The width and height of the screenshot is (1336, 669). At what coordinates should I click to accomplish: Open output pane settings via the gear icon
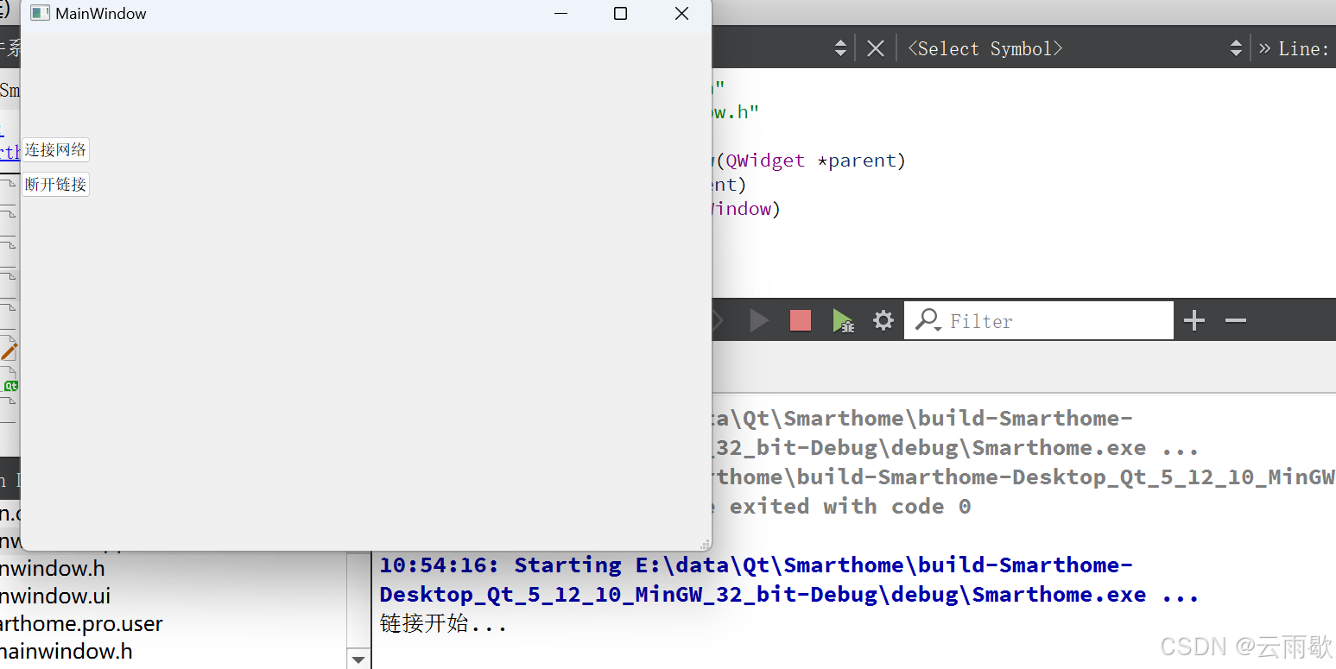tap(883, 321)
